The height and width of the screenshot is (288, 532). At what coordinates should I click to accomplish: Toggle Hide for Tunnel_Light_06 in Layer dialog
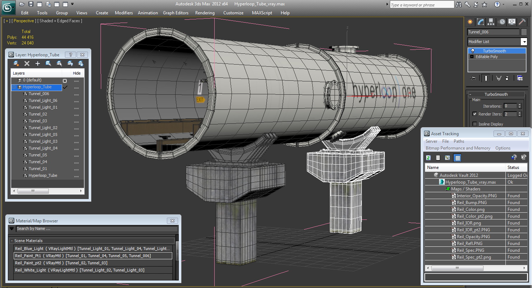pyautogui.click(x=76, y=101)
